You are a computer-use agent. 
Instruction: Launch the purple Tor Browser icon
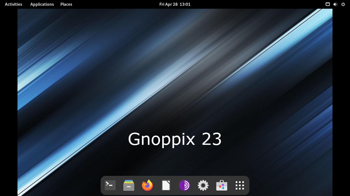click(185, 185)
